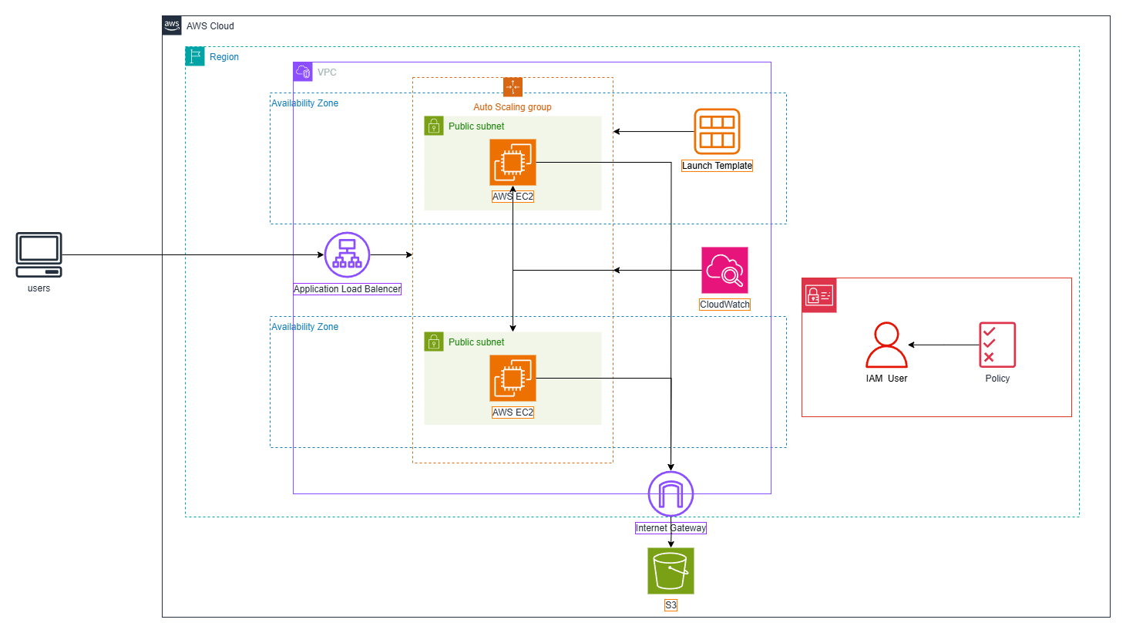Select the lower Public subnet lock icon

click(x=434, y=342)
